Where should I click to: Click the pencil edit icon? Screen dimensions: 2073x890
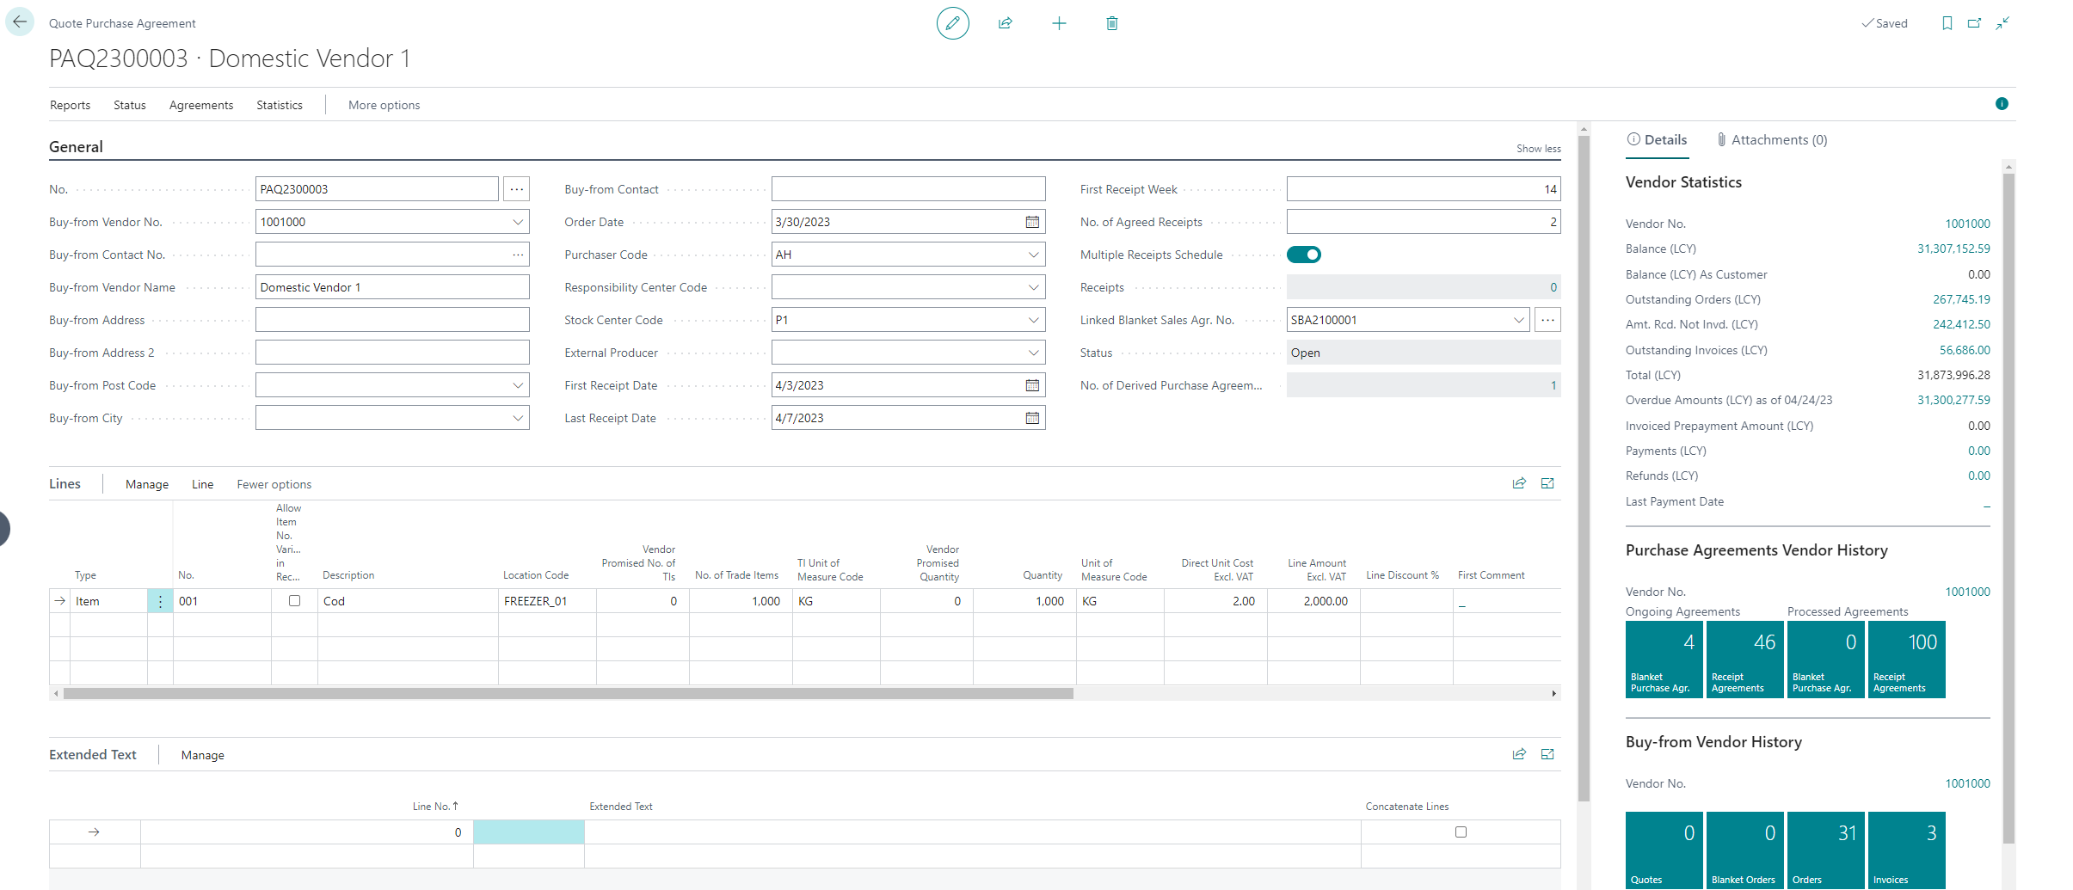[x=952, y=23]
